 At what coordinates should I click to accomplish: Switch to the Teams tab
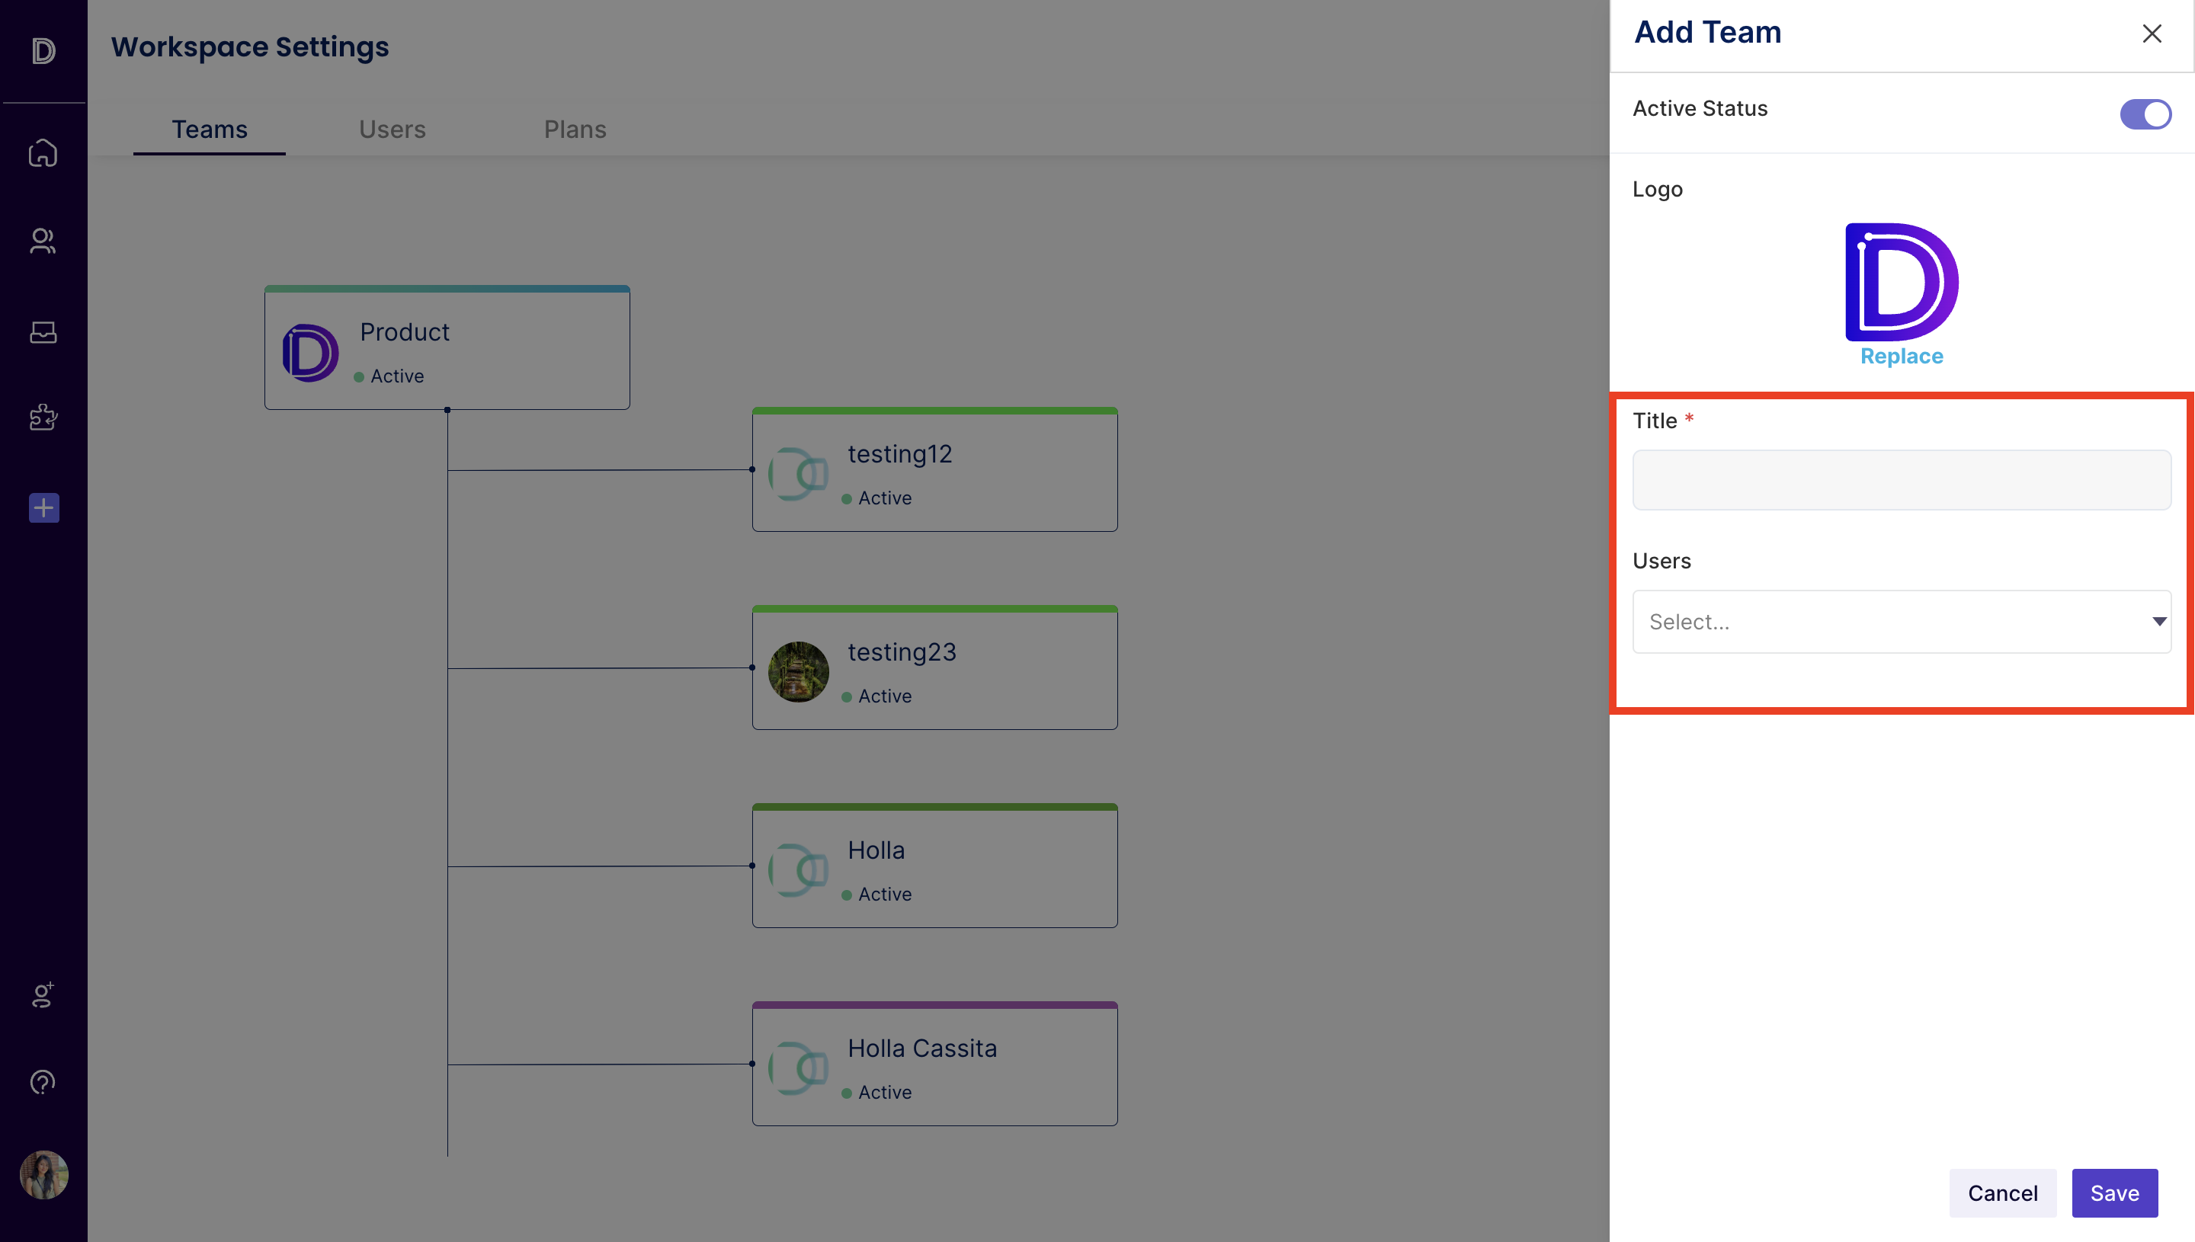[210, 129]
